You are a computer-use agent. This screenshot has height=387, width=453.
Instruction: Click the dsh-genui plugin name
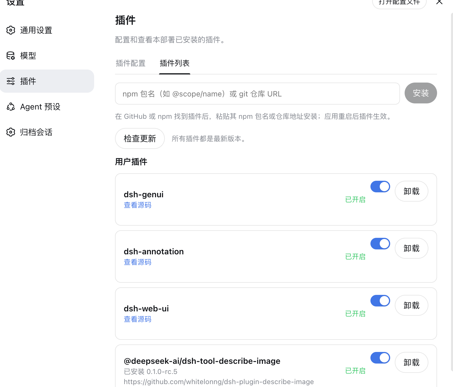144,194
